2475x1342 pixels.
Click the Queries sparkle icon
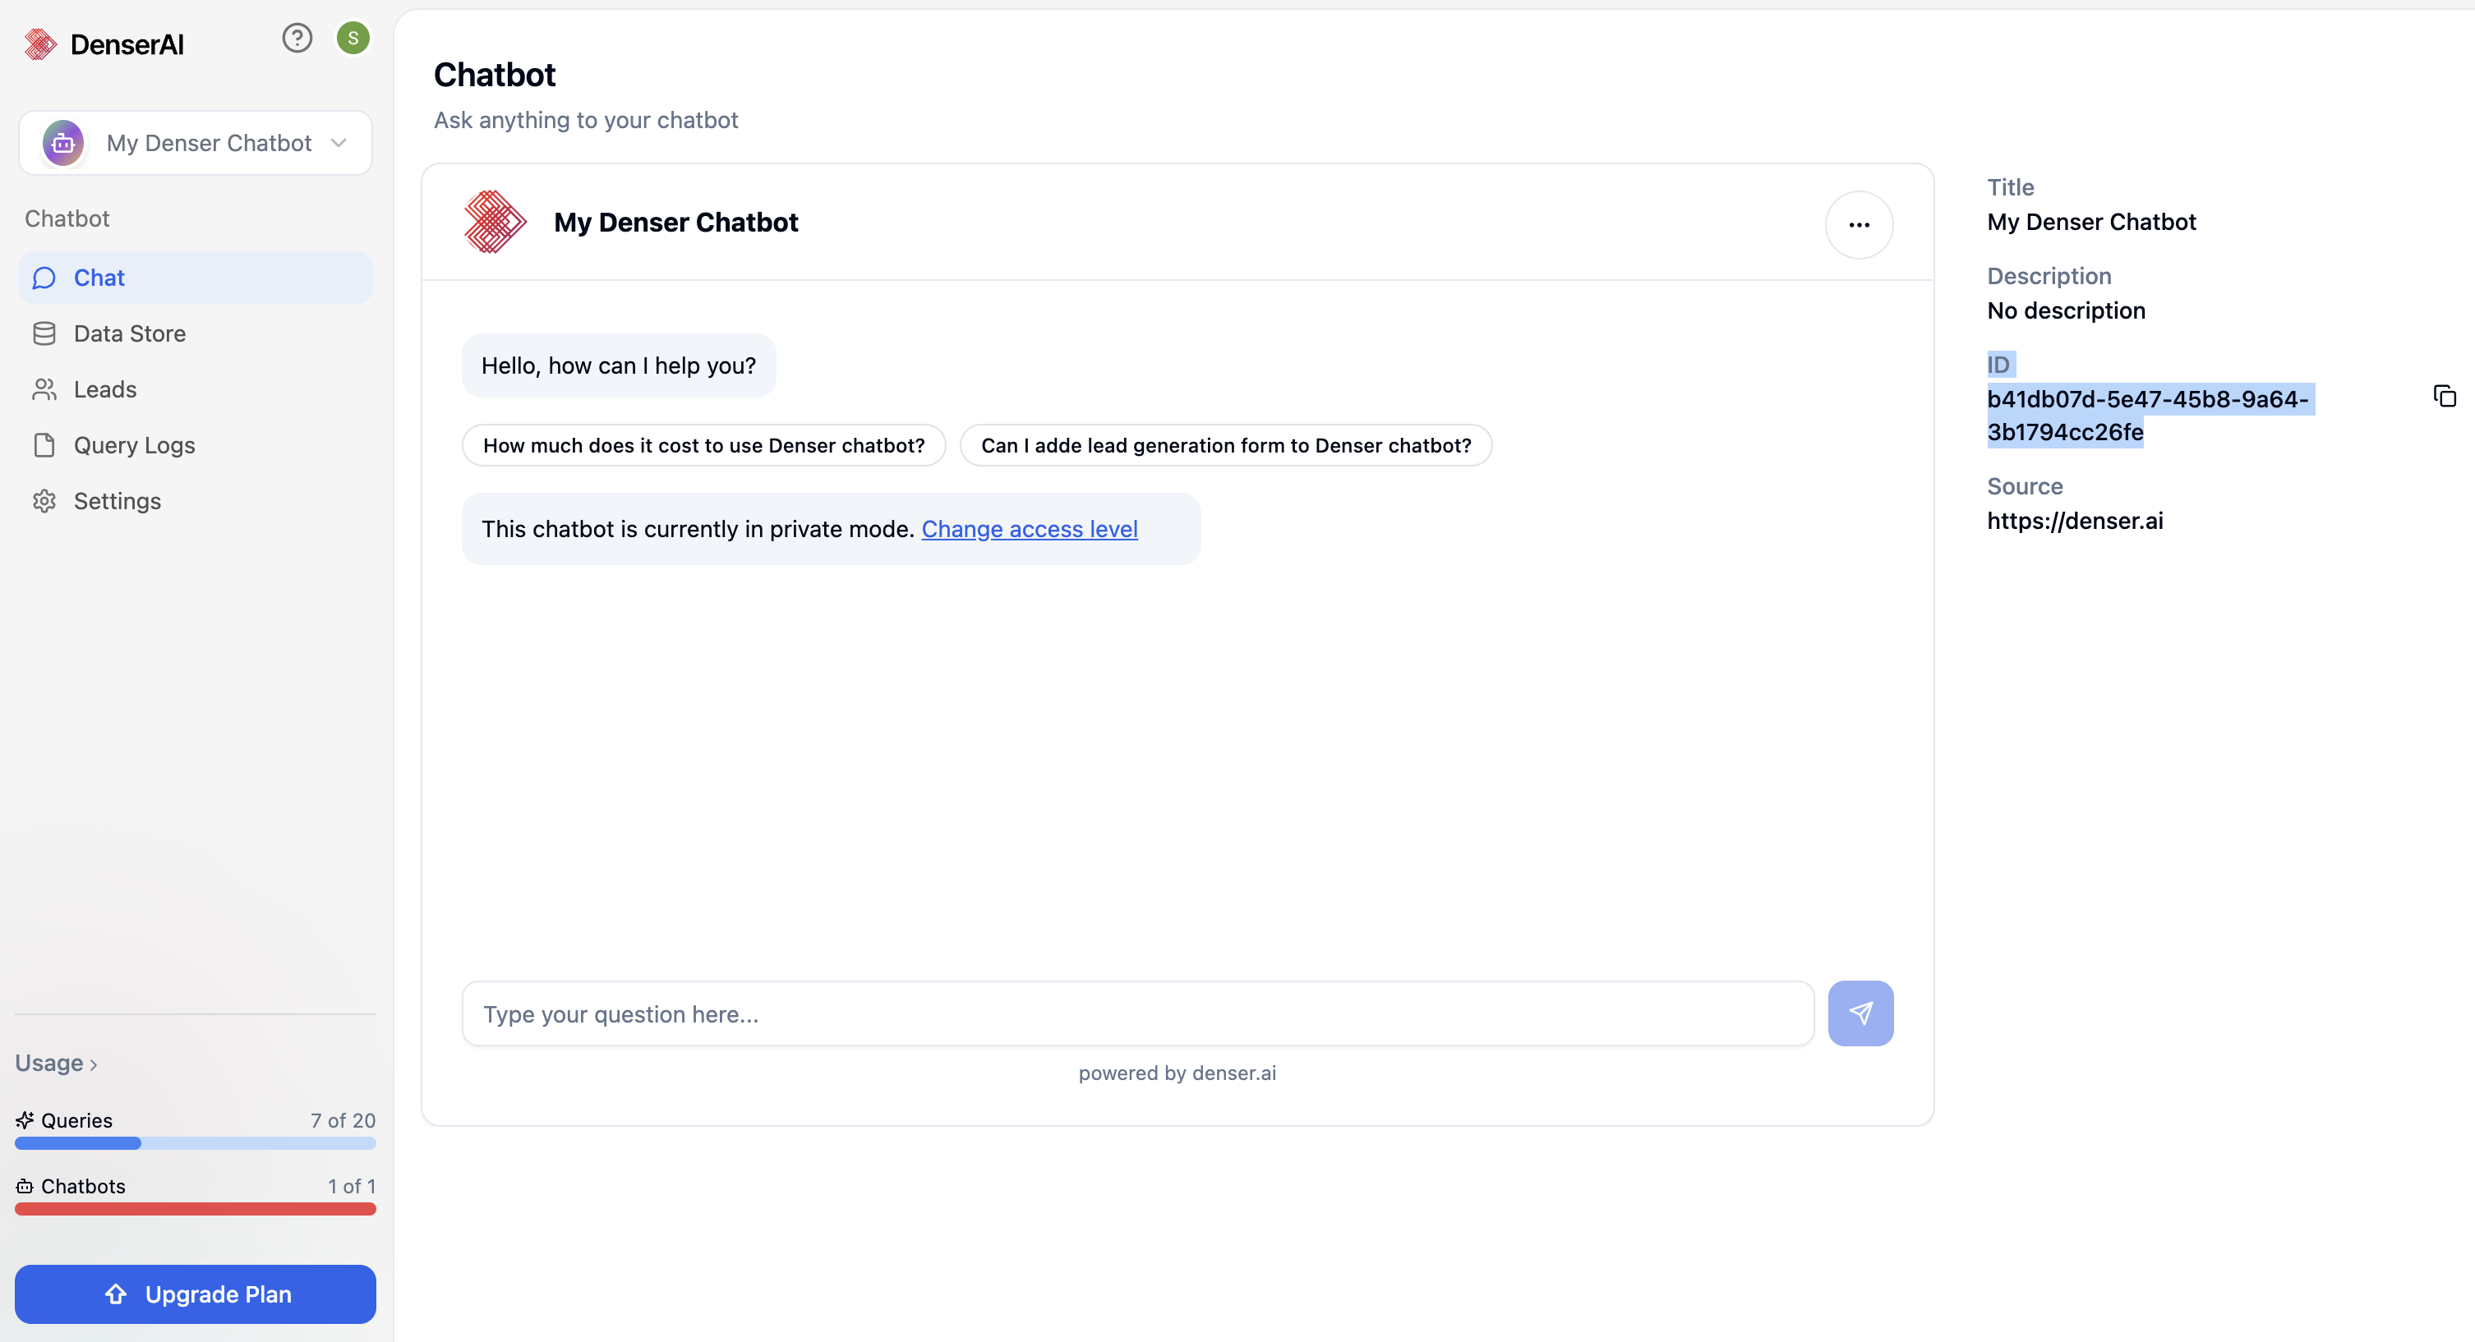coord(25,1120)
